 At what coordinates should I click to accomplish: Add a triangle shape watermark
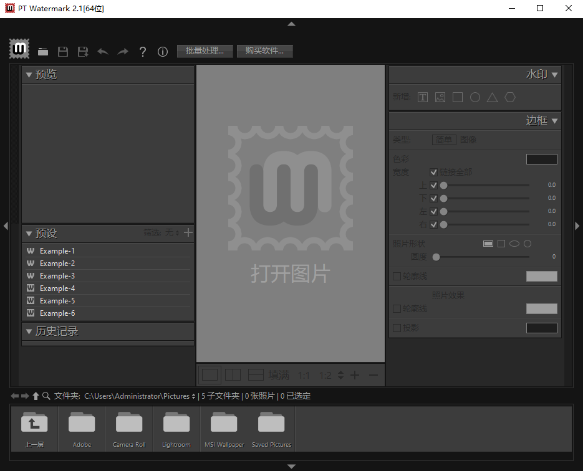pos(492,97)
